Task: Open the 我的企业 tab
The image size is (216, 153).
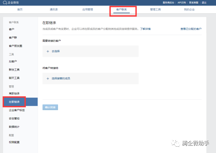Action: click(189, 10)
